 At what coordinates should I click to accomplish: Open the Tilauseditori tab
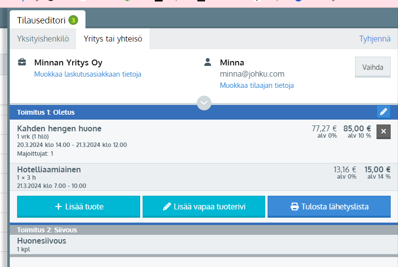click(42, 20)
